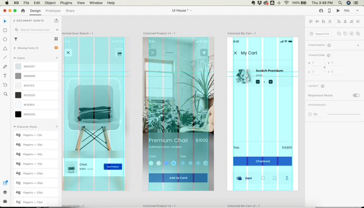
Task: Open the 75% zoom level dropdown
Action: point(349,10)
